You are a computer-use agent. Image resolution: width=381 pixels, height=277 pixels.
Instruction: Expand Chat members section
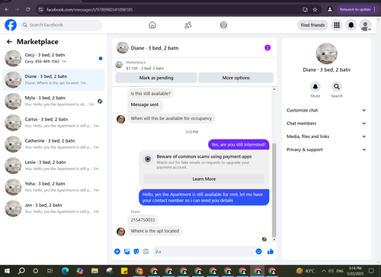tap(326, 124)
